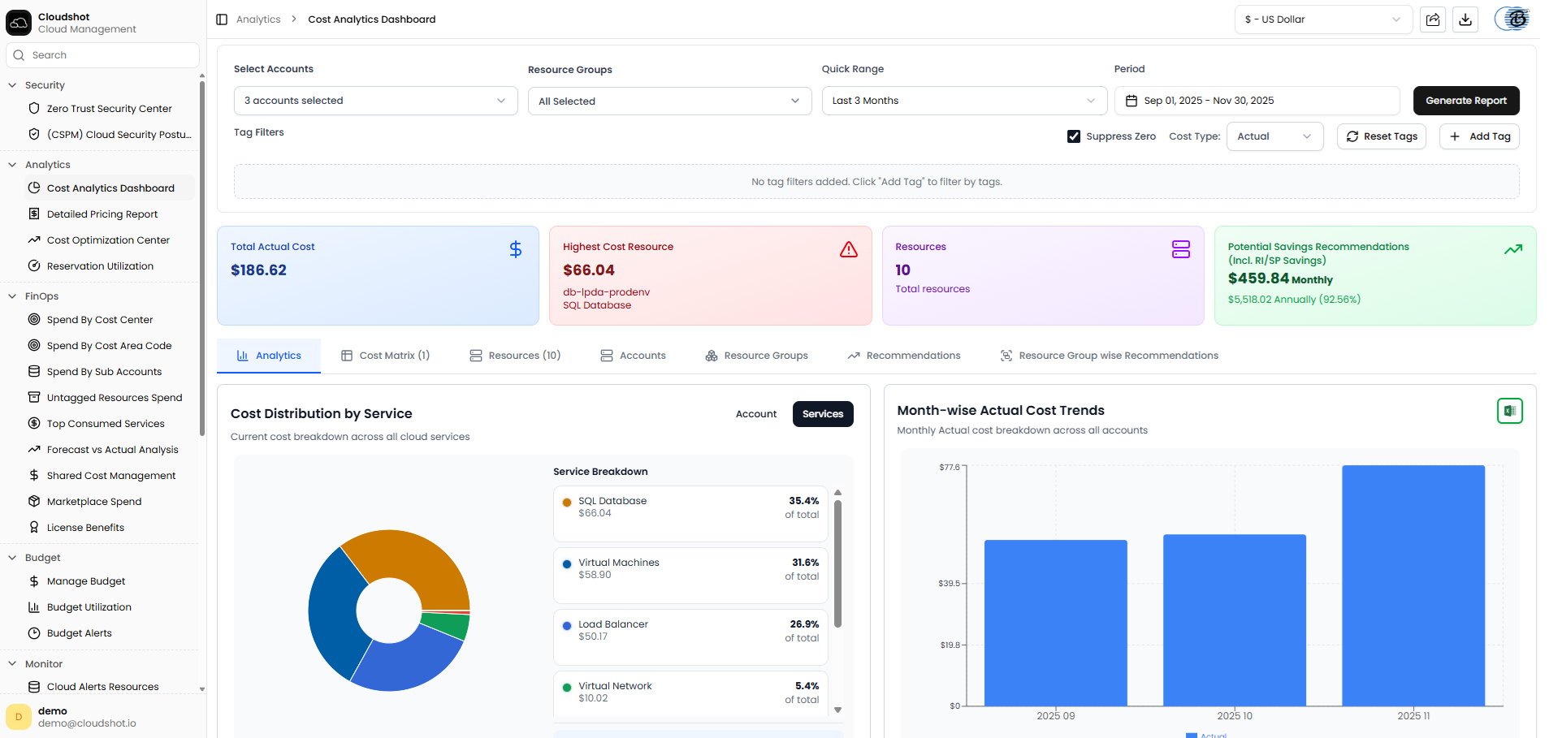Open the US Dollar currency dropdown

pos(1322,19)
